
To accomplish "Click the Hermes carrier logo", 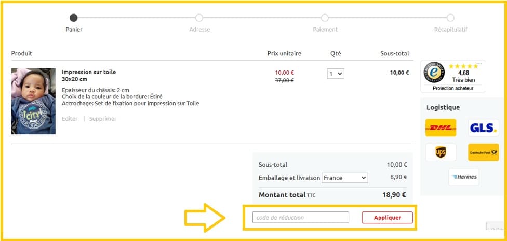I will [463, 177].
